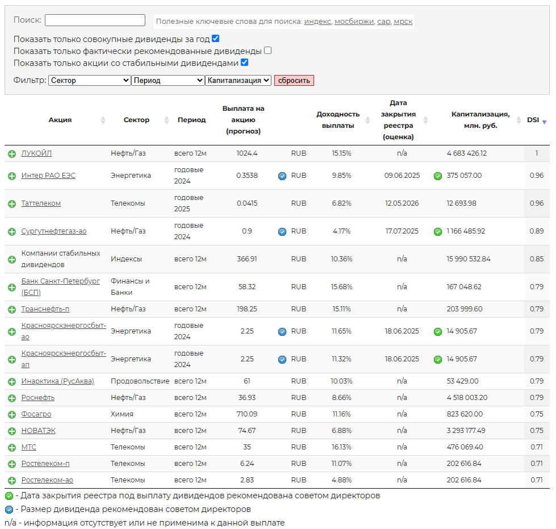Expand Банк Санкт-Петербург row plus icon
Viewport: 556px width, 529px height.
coord(12,288)
